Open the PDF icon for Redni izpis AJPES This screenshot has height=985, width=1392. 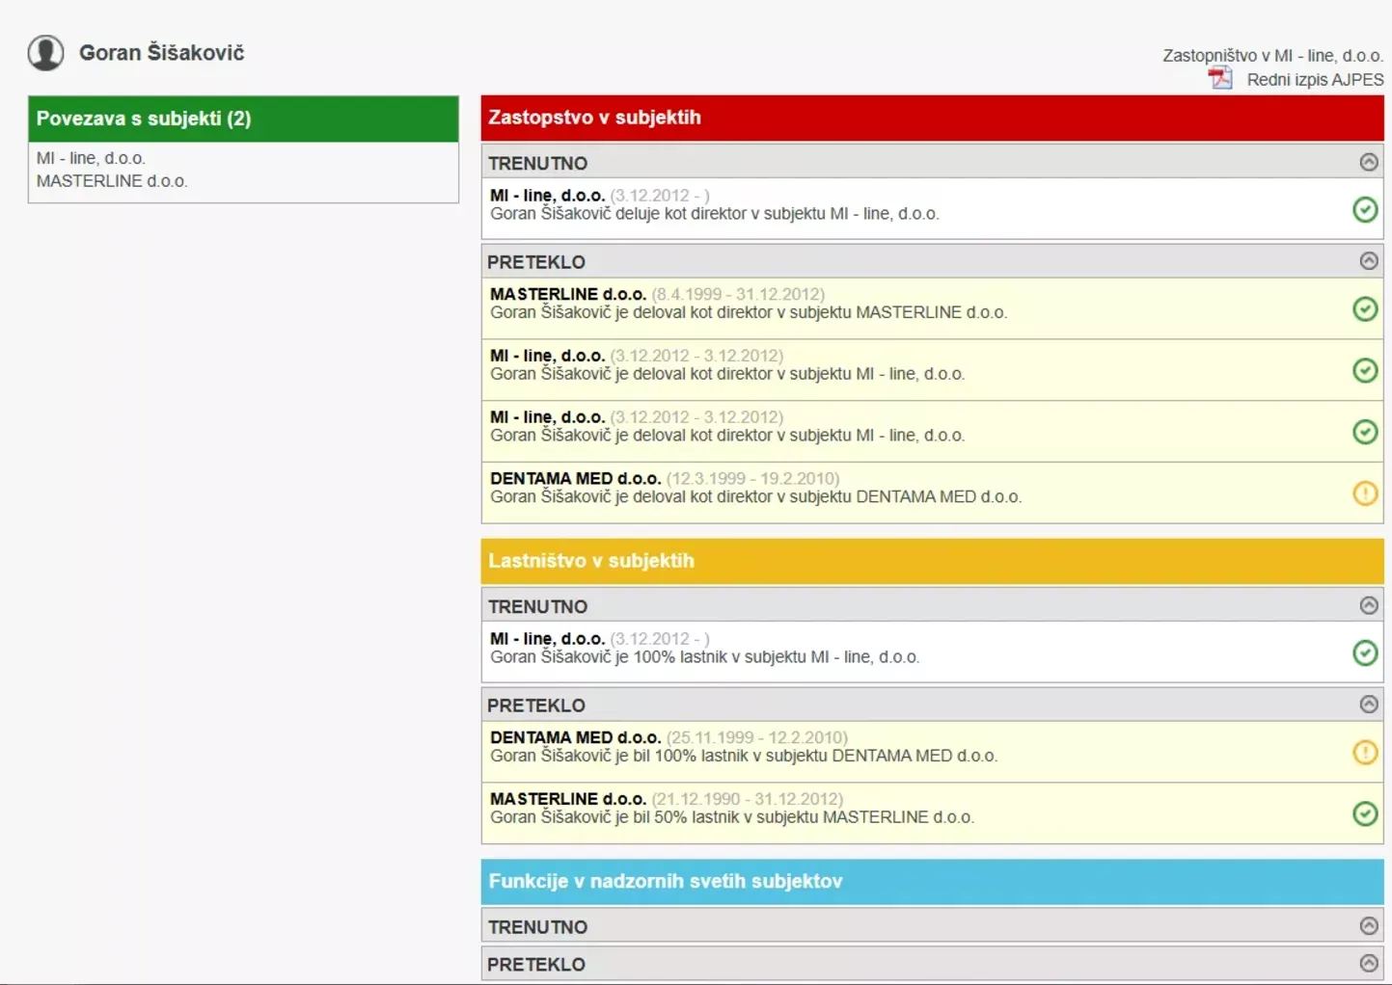1220,79
